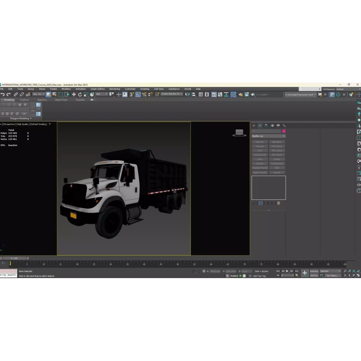Open the Layer Explorer icon
This screenshot has height=361, width=361.
[x=207, y=94]
